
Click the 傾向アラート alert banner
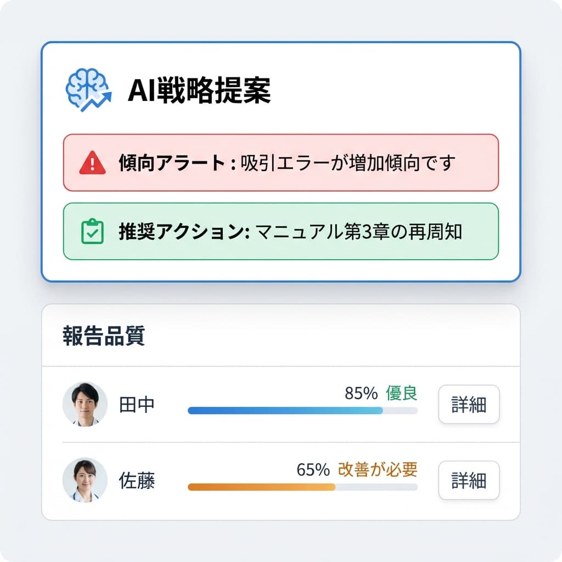280,161
